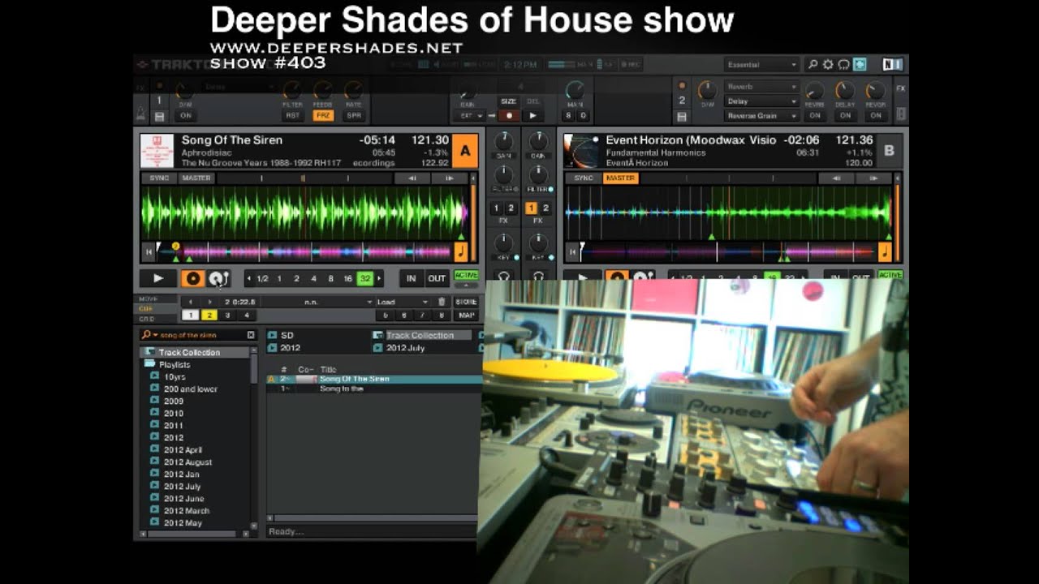Clear the browser search with X icon
Image resolution: width=1039 pixels, height=584 pixels.
[251, 335]
